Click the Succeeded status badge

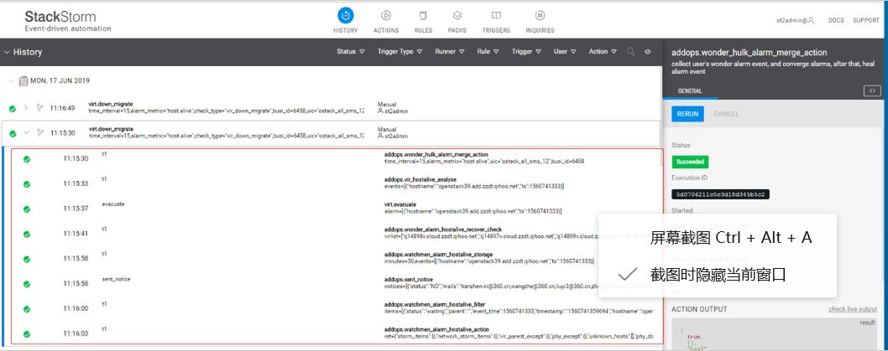(690, 162)
